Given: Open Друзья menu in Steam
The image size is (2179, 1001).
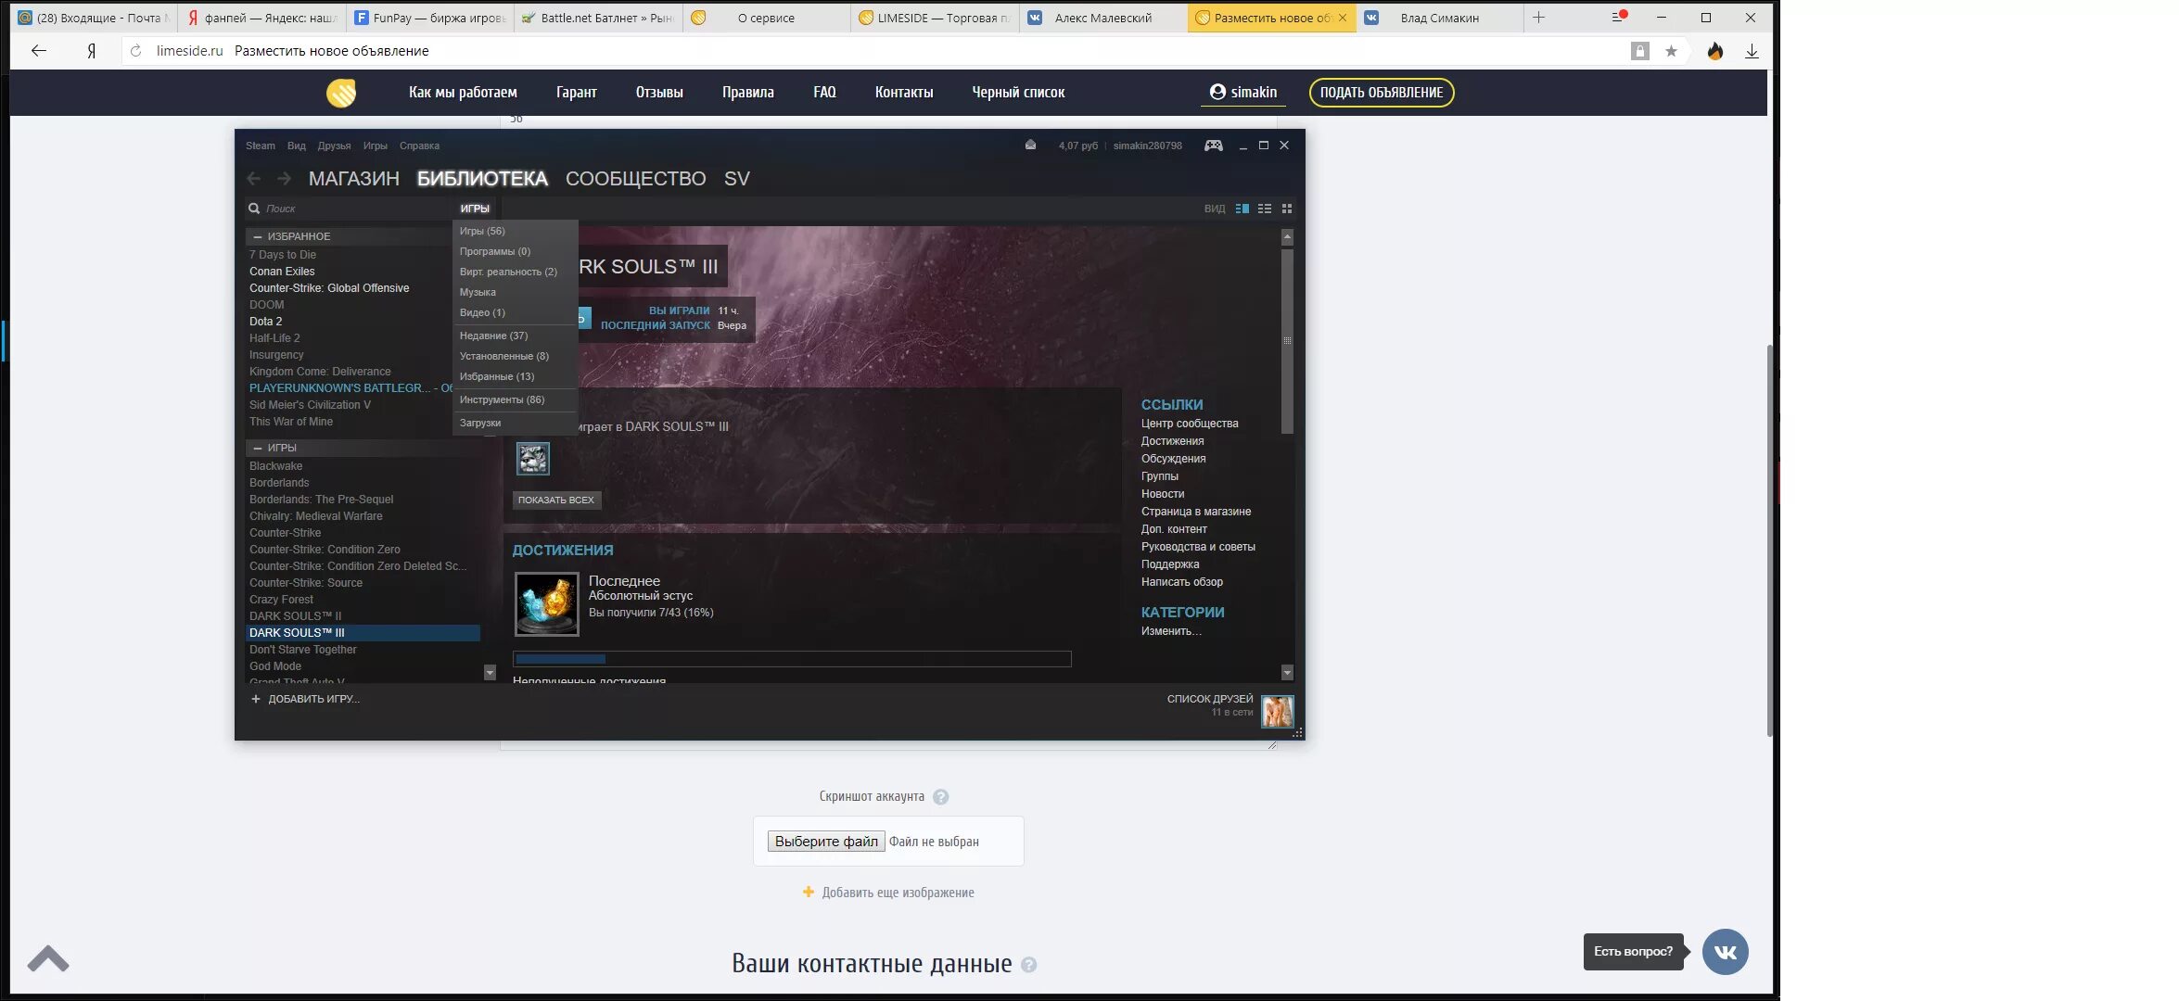Looking at the screenshot, I should [x=334, y=146].
